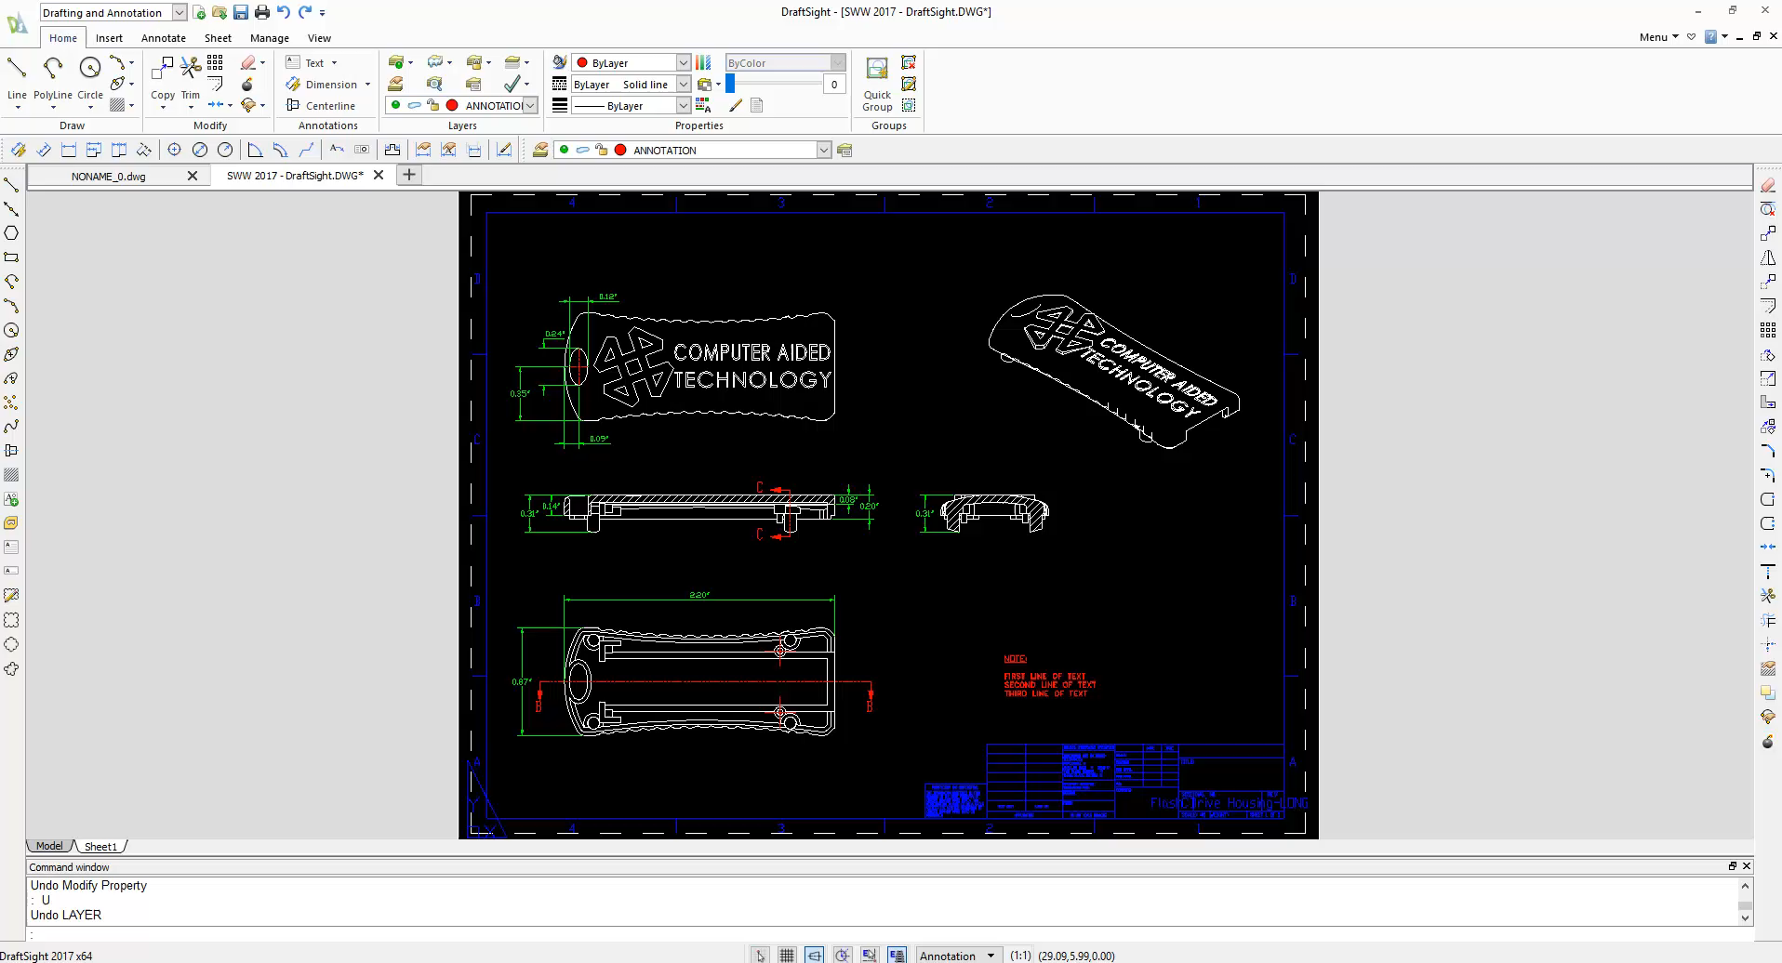Switch to the Insert ribbon tab
The height and width of the screenshot is (963, 1782).
[x=109, y=38]
